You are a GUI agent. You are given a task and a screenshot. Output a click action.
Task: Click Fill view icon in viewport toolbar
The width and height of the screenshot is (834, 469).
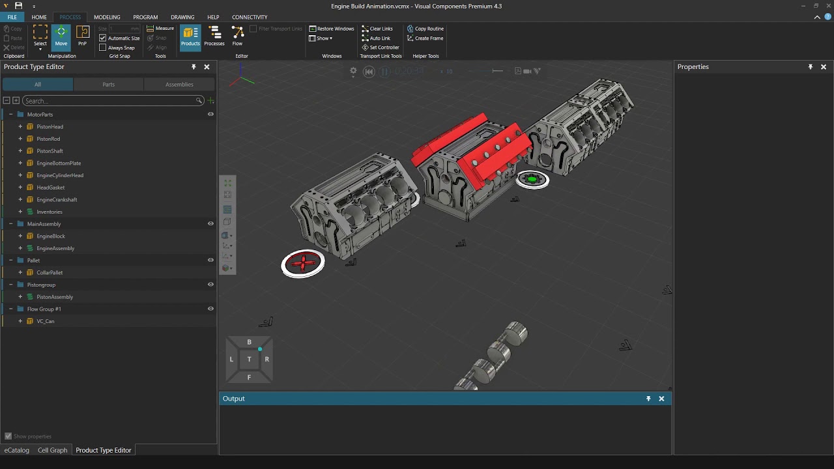227,183
